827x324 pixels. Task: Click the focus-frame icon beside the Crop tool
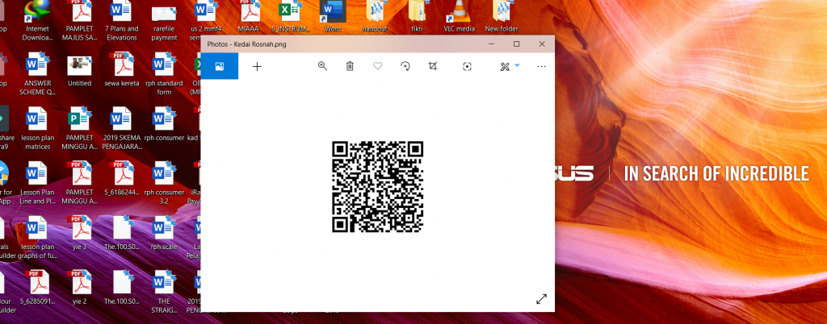(x=467, y=66)
